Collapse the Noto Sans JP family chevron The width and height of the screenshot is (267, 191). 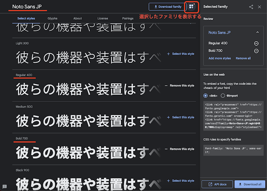coord(257,32)
